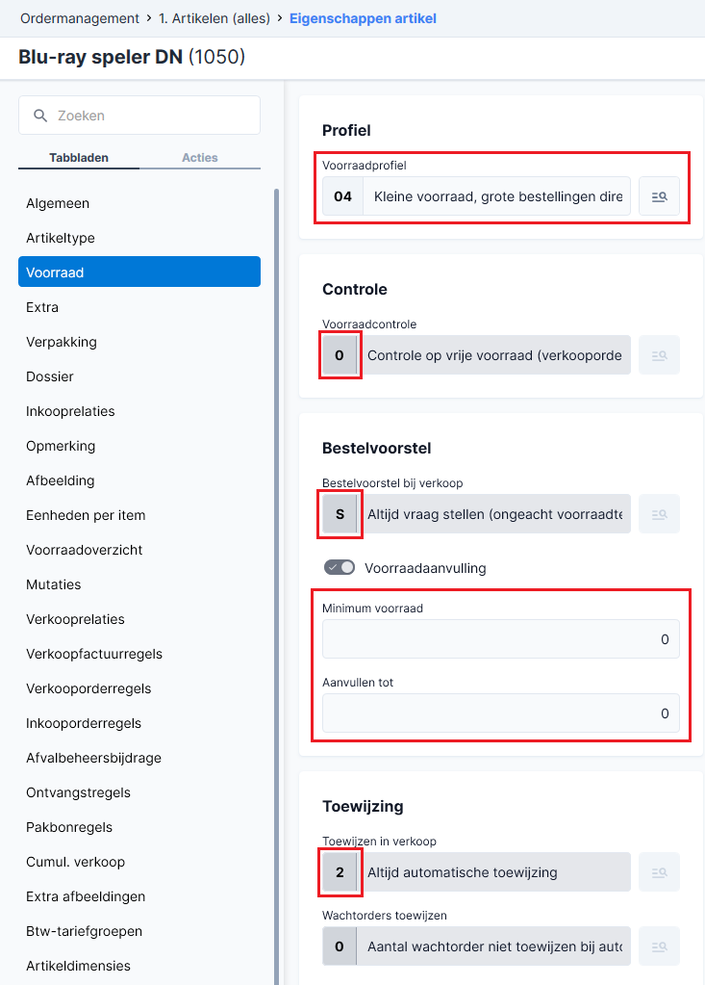Click the Voorraadcontrole lookup icon
The image size is (705, 985).
(x=659, y=355)
